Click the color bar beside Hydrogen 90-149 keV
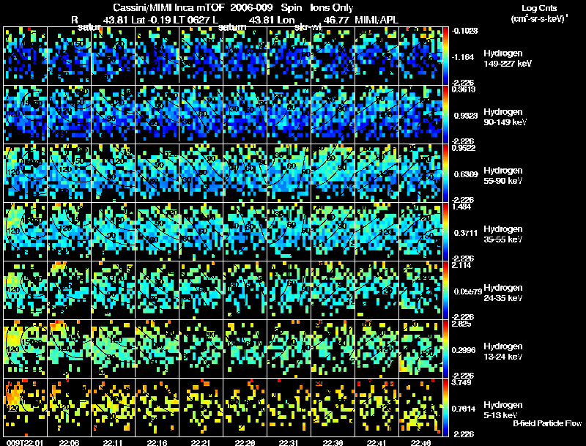This screenshot has height=446, width=586. [445, 114]
